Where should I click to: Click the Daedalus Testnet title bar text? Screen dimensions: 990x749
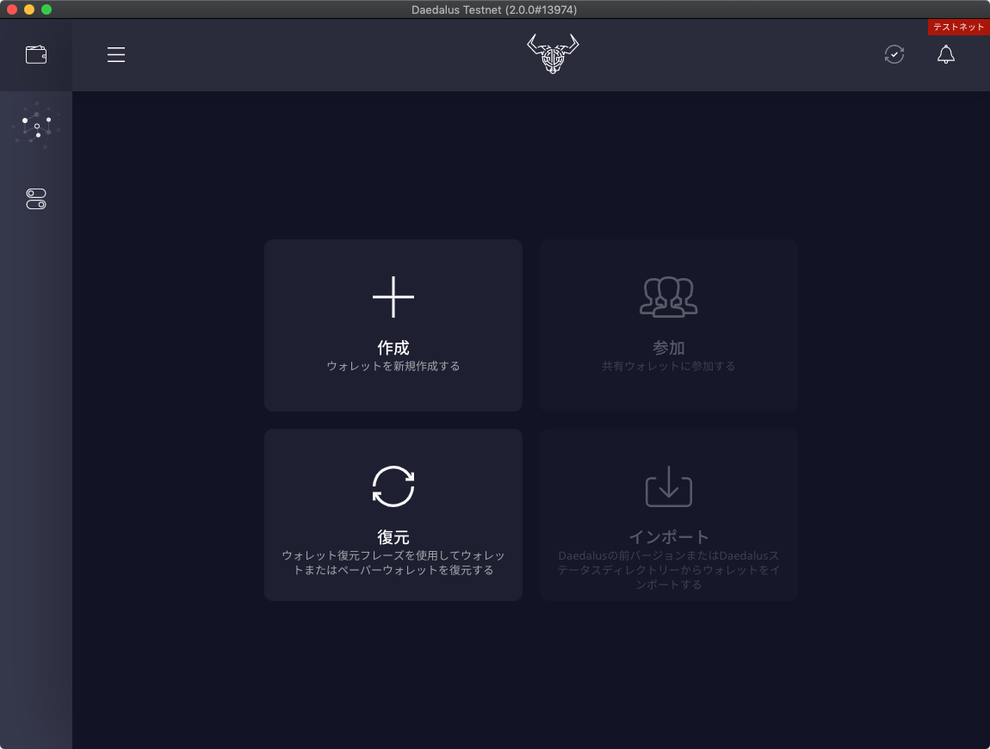(x=494, y=9)
